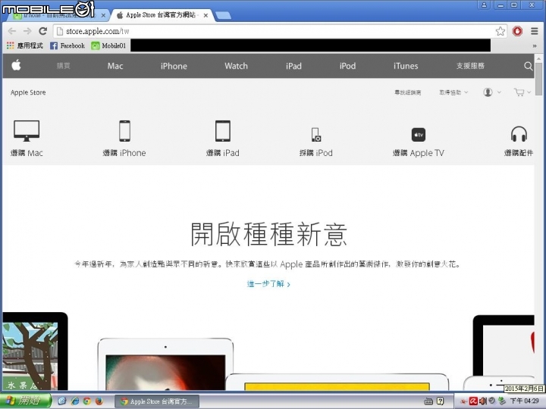The image size is (546, 409).
Task: Click the red antivirus tray icon
Action: [473, 401]
